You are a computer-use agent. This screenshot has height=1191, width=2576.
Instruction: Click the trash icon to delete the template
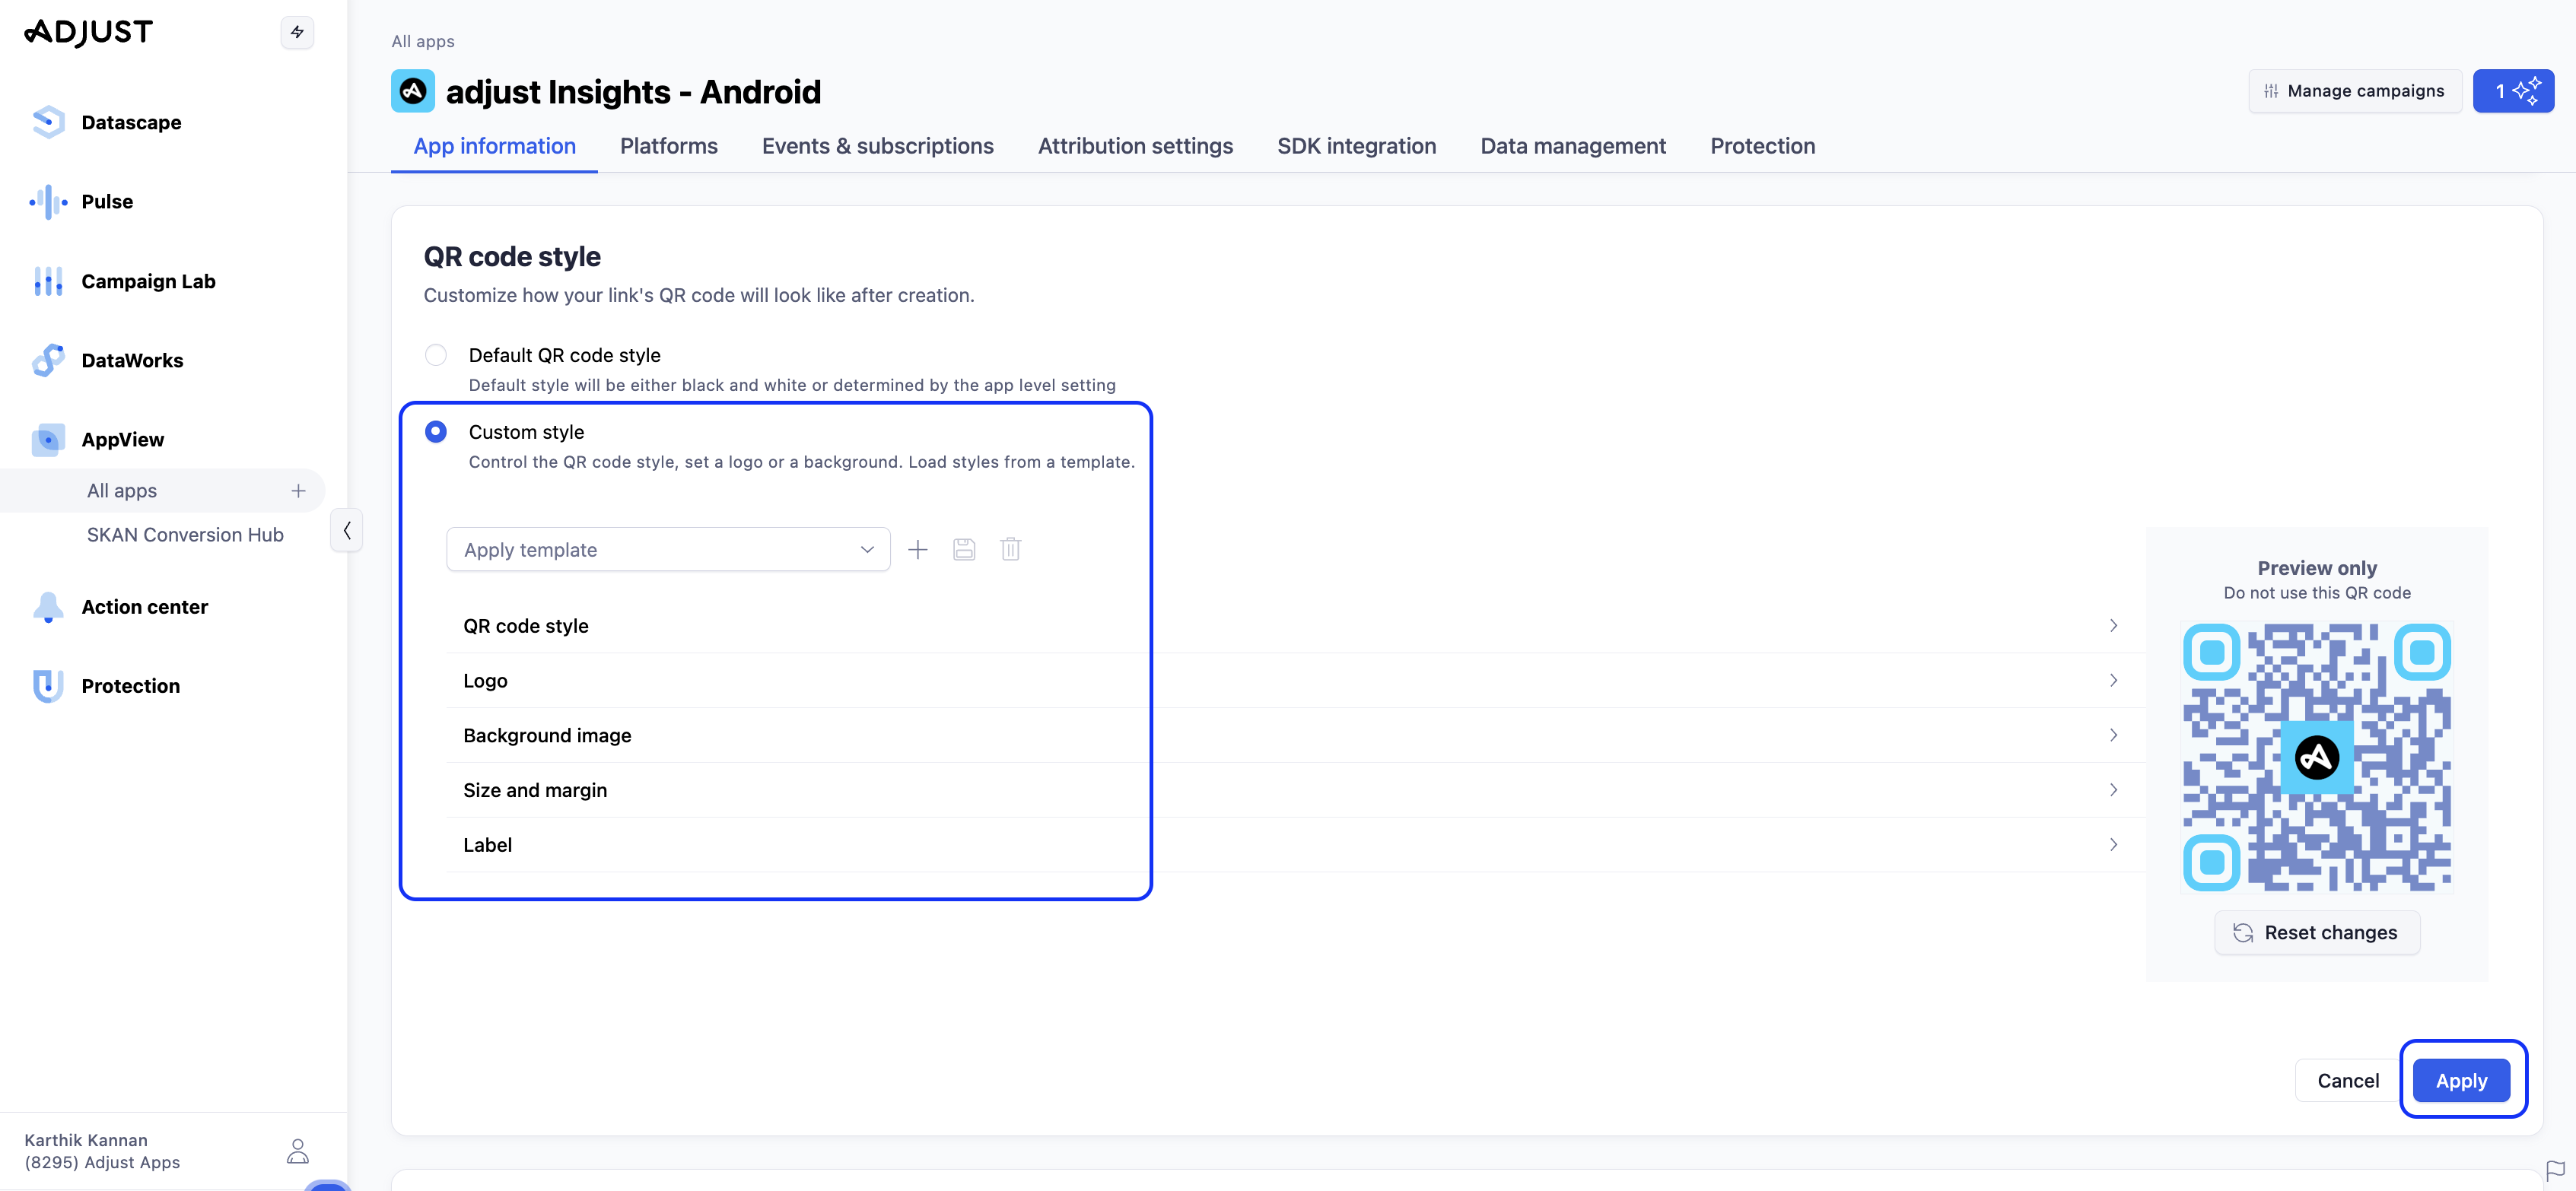click(1010, 549)
